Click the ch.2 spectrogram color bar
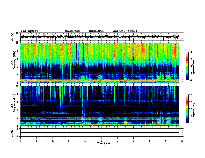 pyautogui.click(x=187, y=109)
